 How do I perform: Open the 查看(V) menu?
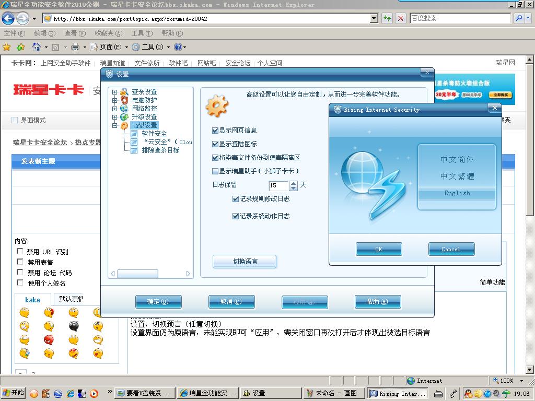75,33
